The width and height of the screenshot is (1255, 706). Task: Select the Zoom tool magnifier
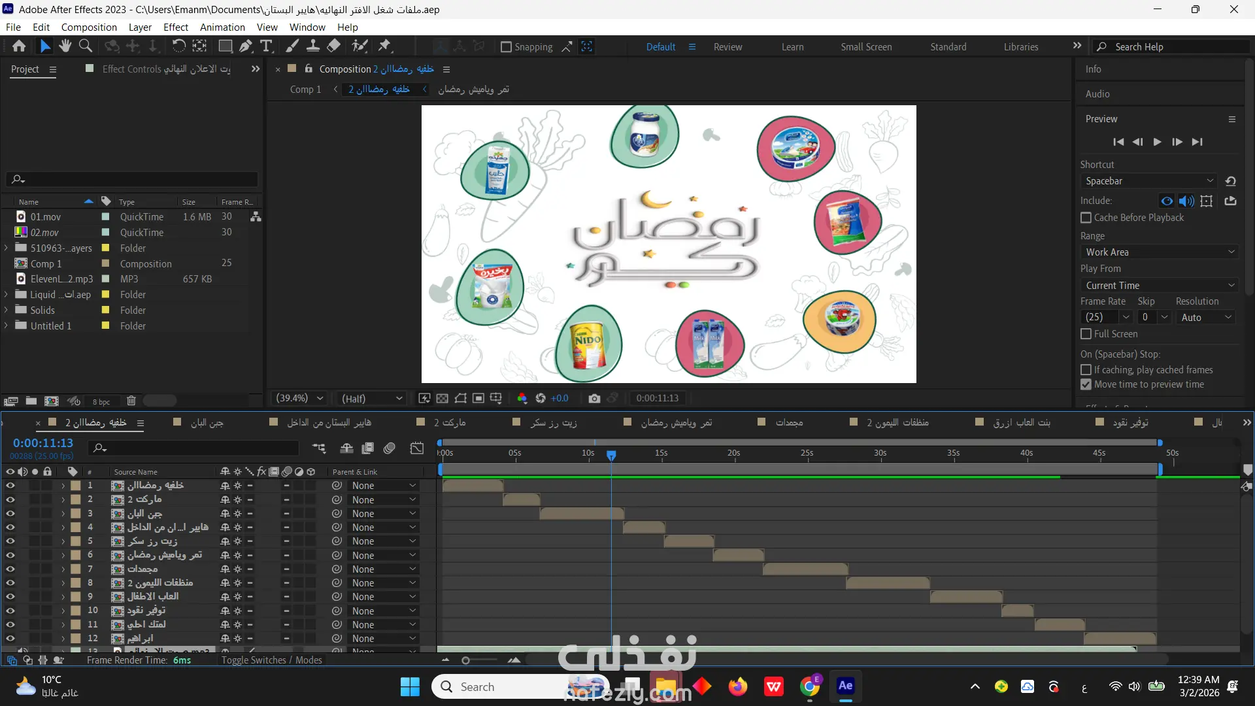click(85, 46)
